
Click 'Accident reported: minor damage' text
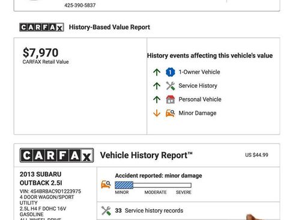[159, 176]
